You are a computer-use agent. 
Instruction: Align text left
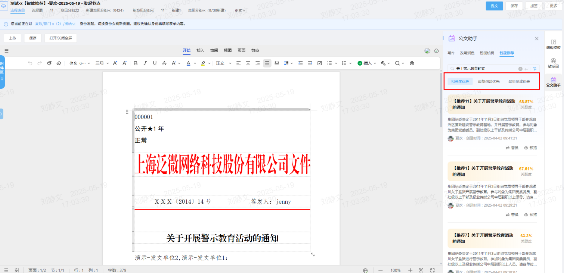[238, 63]
